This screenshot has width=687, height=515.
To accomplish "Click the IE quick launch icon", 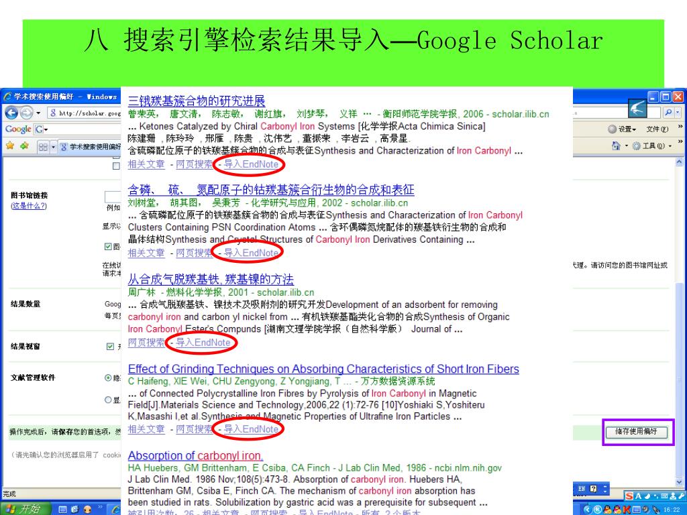I will (75, 510).
